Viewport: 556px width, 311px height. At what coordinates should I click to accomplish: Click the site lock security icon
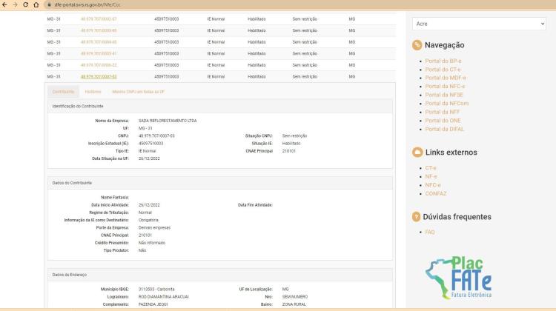pyautogui.click(x=49, y=5)
